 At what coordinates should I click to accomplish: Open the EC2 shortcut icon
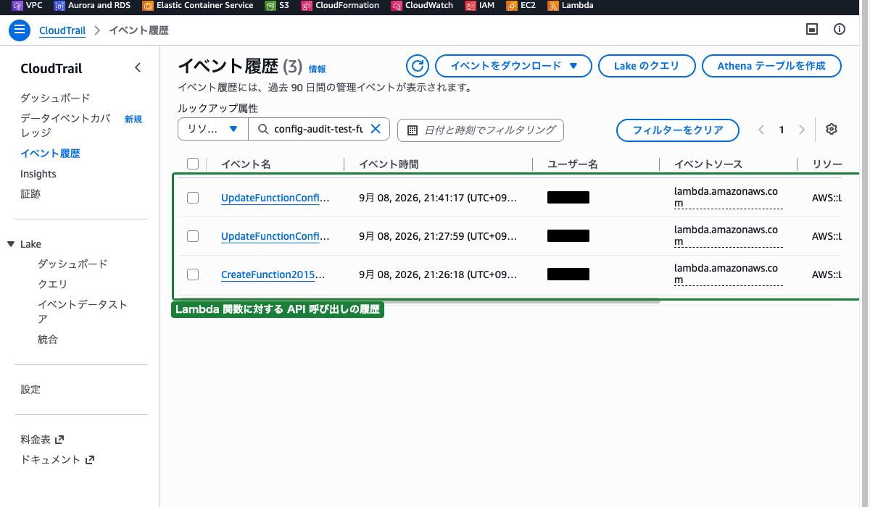(x=513, y=6)
